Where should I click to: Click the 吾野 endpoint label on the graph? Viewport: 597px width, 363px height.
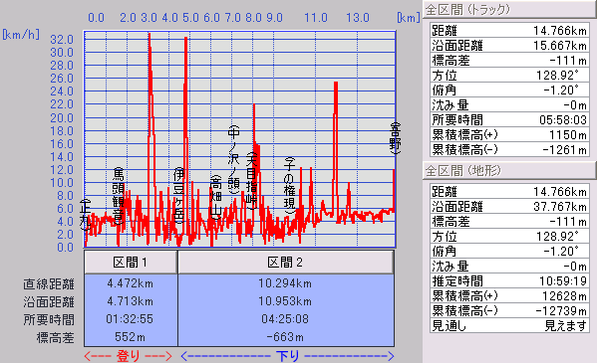pyautogui.click(x=396, y=138)
